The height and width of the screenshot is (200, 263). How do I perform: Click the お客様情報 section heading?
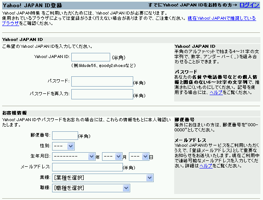click(x=15, y=113)
